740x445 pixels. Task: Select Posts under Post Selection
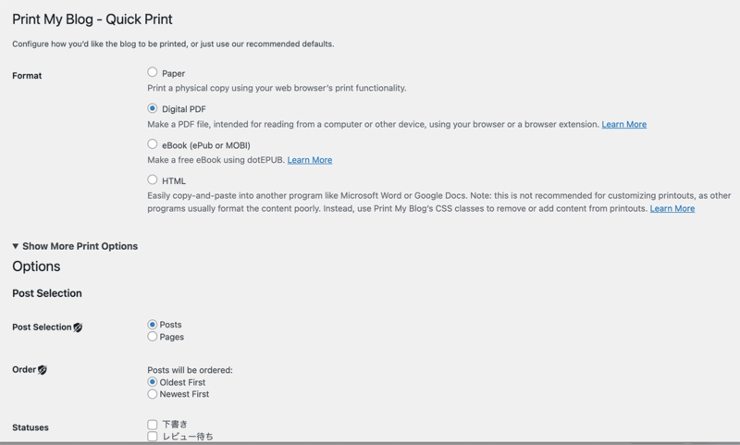point(152,325)
